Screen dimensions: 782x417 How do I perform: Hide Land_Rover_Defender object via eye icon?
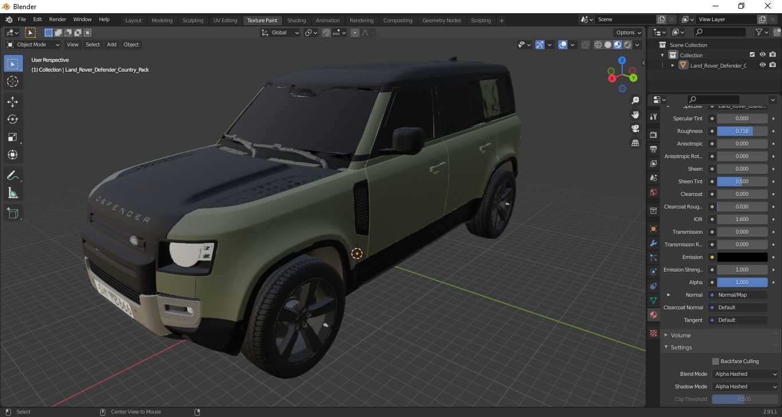763,65
